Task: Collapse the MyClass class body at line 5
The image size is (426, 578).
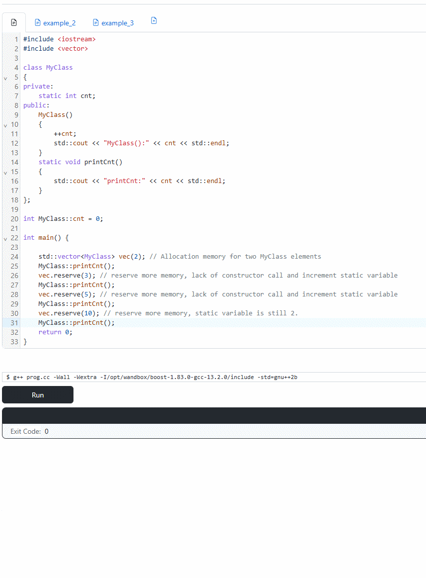Action: 5,78
